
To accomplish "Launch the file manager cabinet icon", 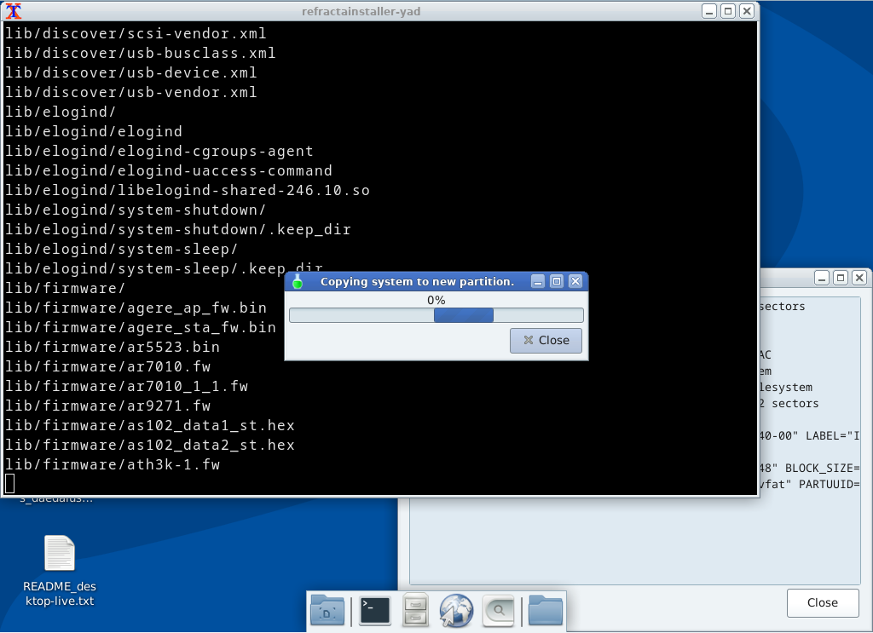I will point(415,610).
